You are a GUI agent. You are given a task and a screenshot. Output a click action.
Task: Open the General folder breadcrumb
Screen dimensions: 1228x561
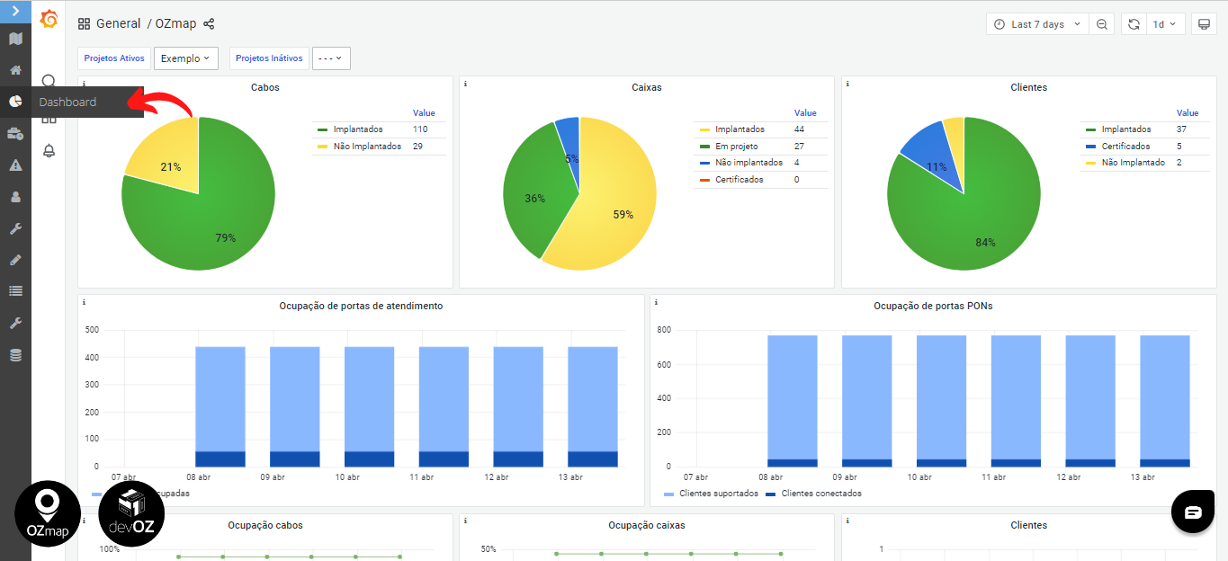tap(119, 24)
